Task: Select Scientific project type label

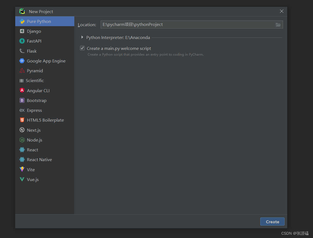Action: (x=35, y=81)
